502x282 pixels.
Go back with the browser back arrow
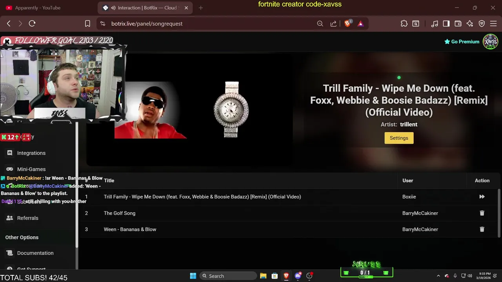coord(9,23)
